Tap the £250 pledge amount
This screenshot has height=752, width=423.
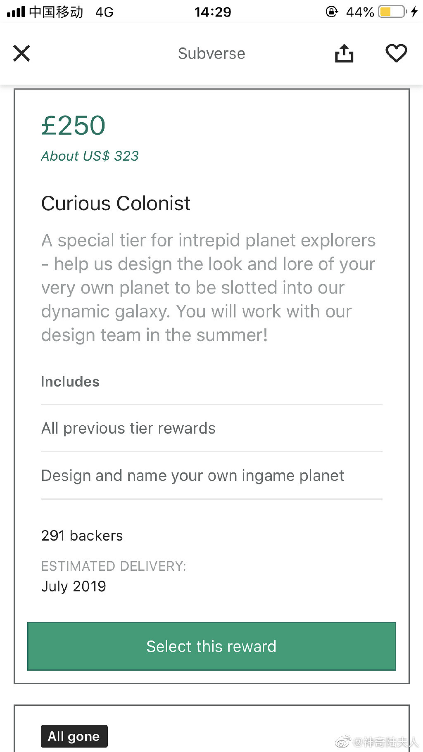pos(74,125)
